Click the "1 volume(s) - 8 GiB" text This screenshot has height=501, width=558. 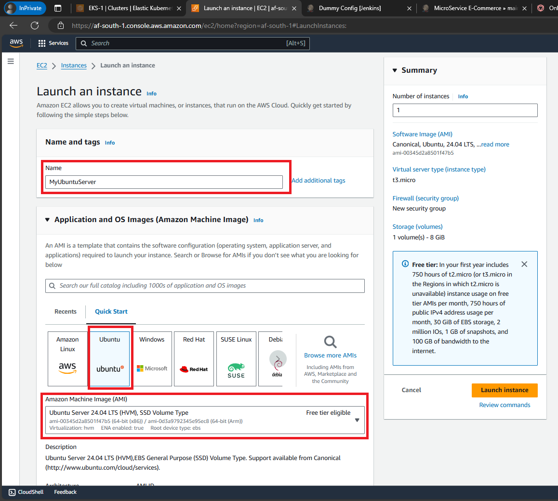(x=418, y=237)
